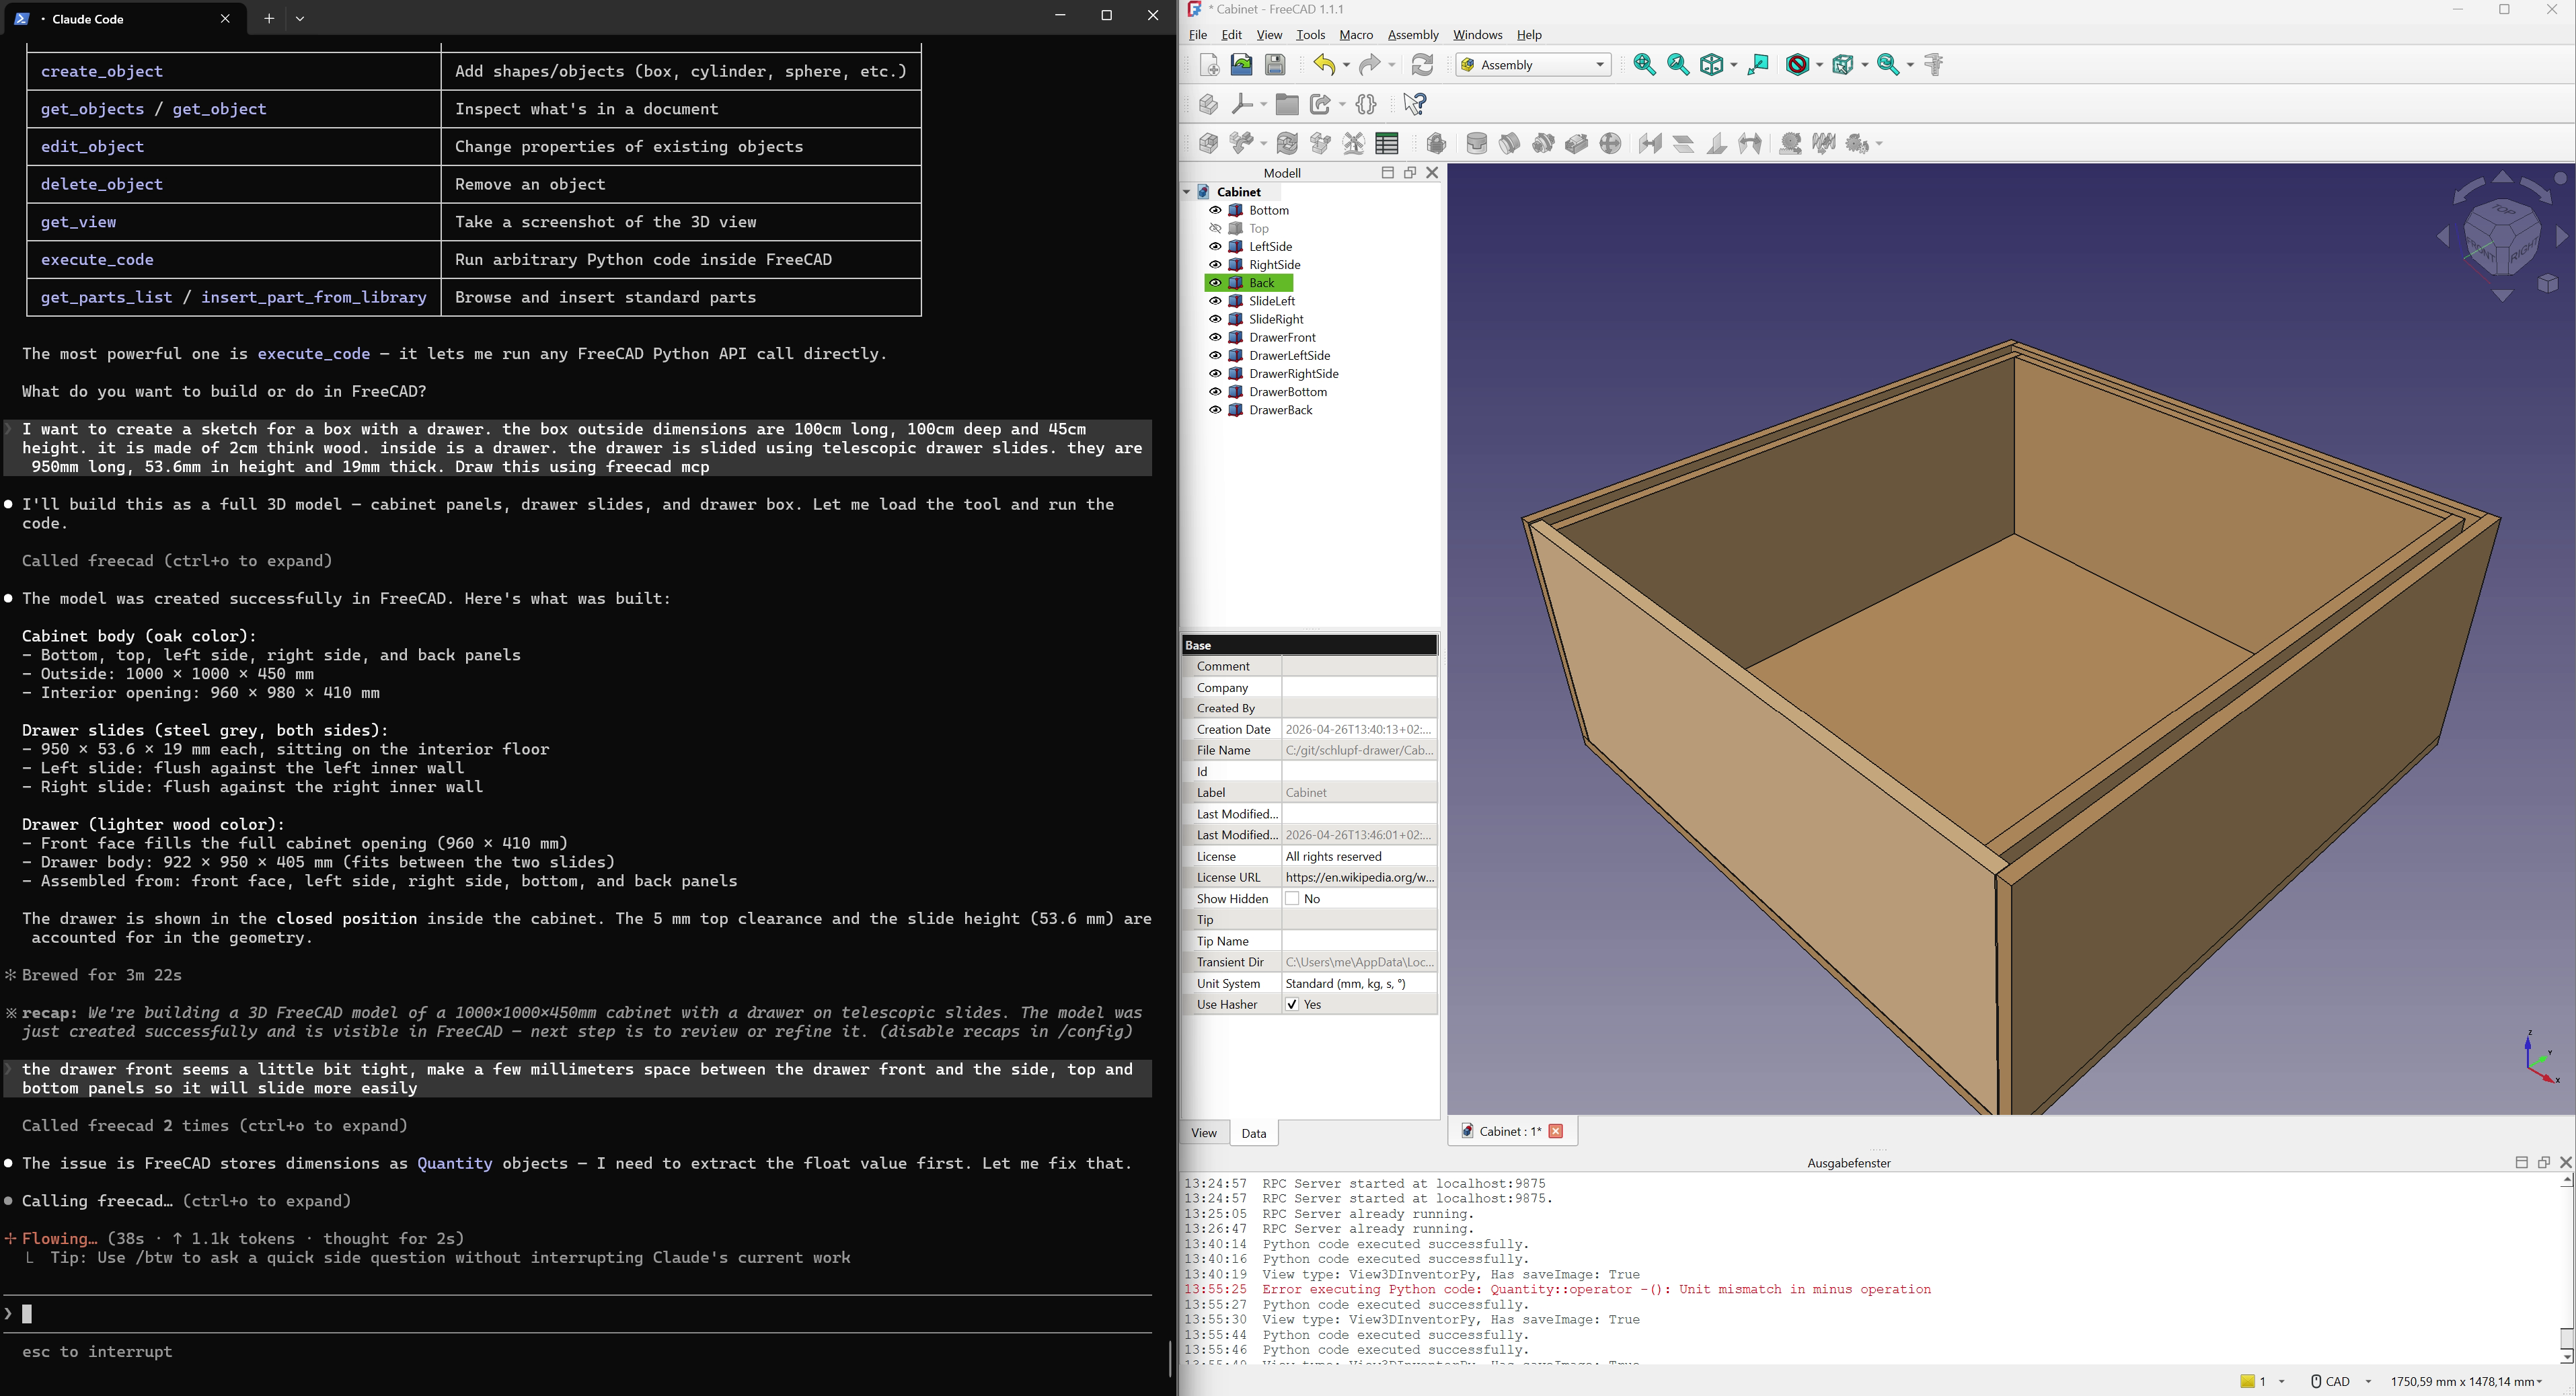Click the What's This help cursor
This screenshot has height=1396, width=2576.
pyautogui.click(x=1414, y=104)
